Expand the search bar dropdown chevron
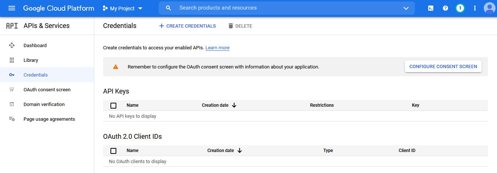Viewport: 497px width, 173px height. pos(406,8)
